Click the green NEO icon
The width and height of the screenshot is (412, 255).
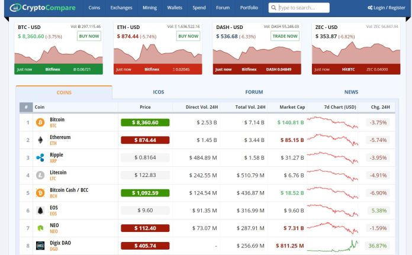[x=40, y=228]
